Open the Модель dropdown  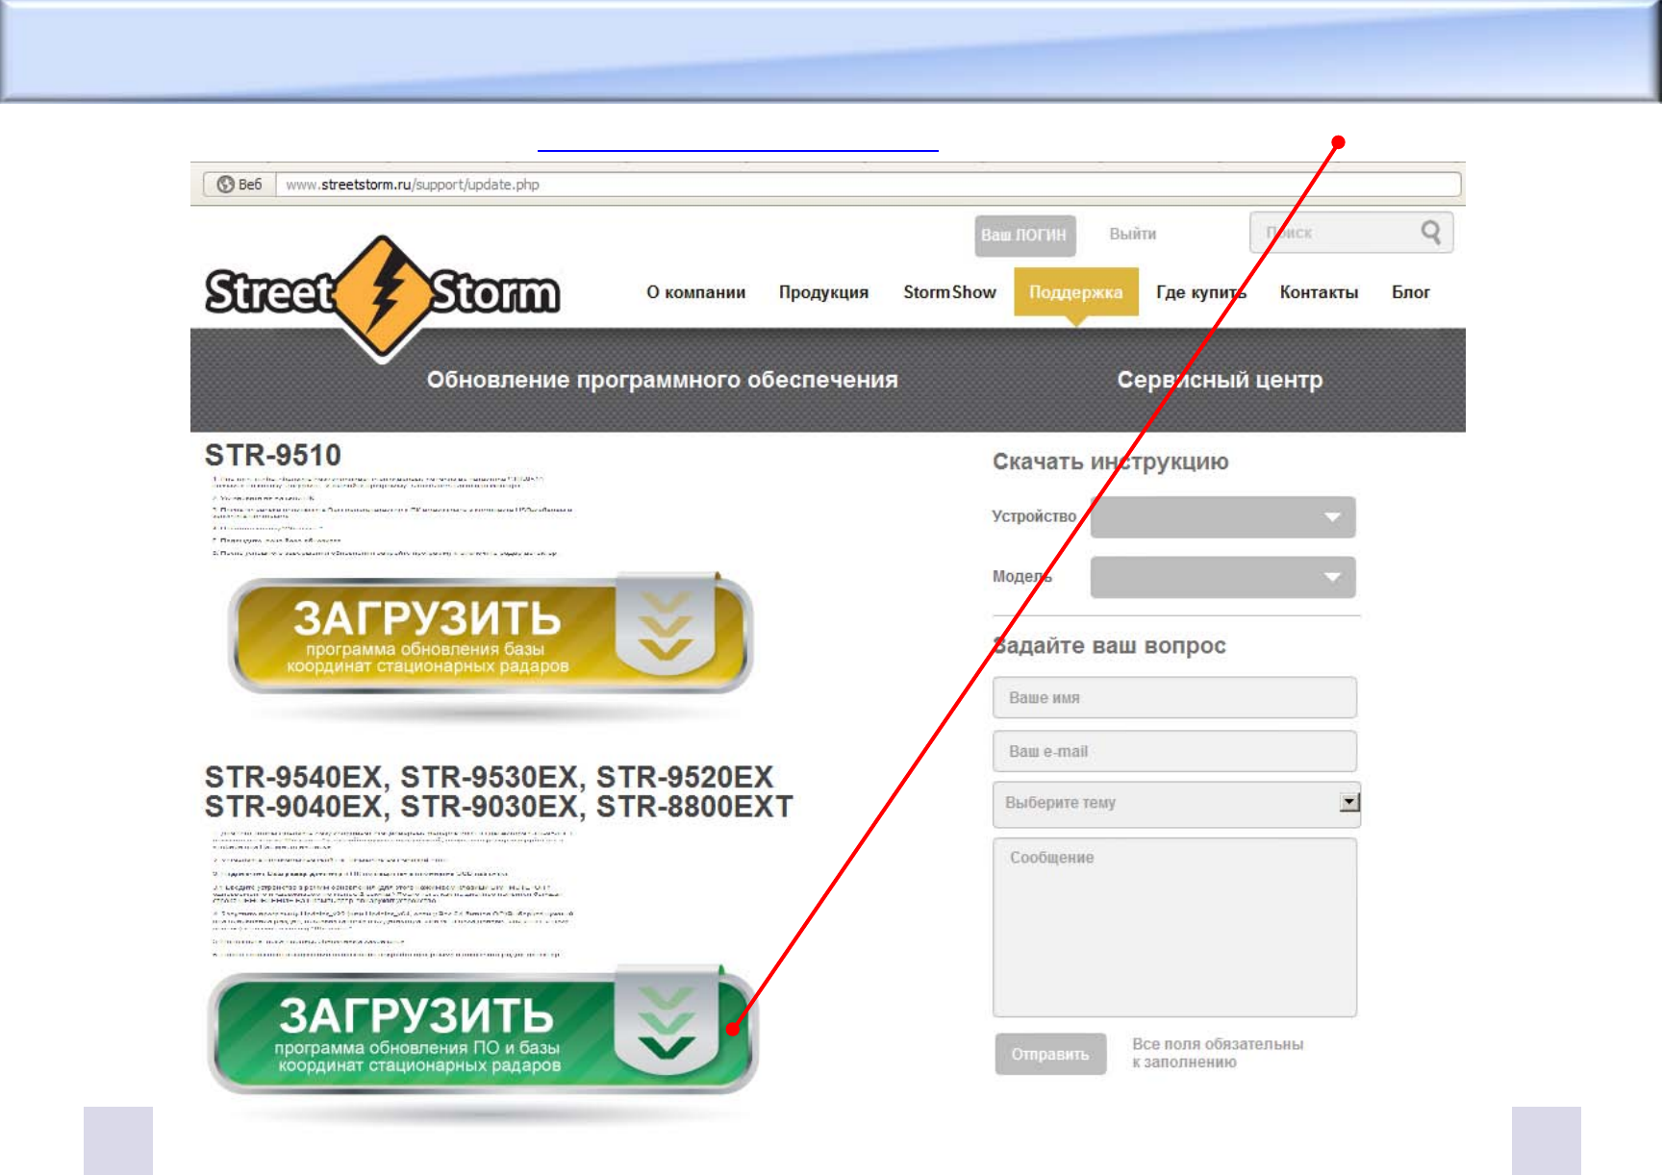coord(1222,578)
